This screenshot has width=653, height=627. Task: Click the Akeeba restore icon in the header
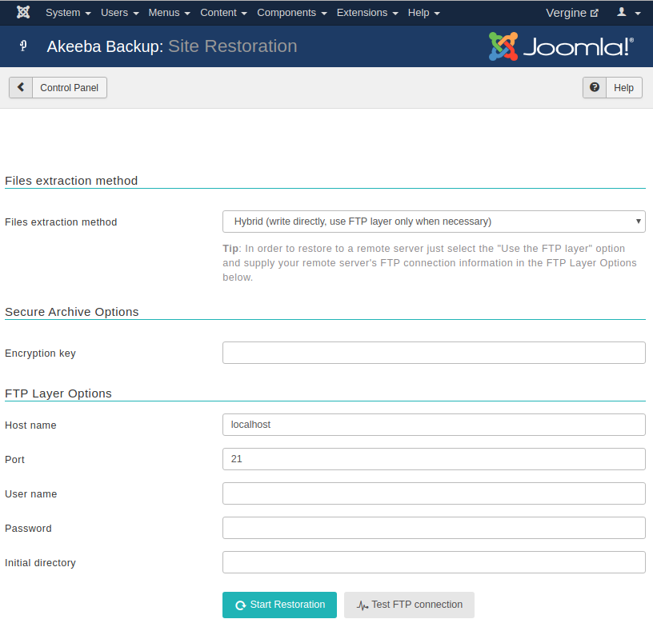click(23, 46)
